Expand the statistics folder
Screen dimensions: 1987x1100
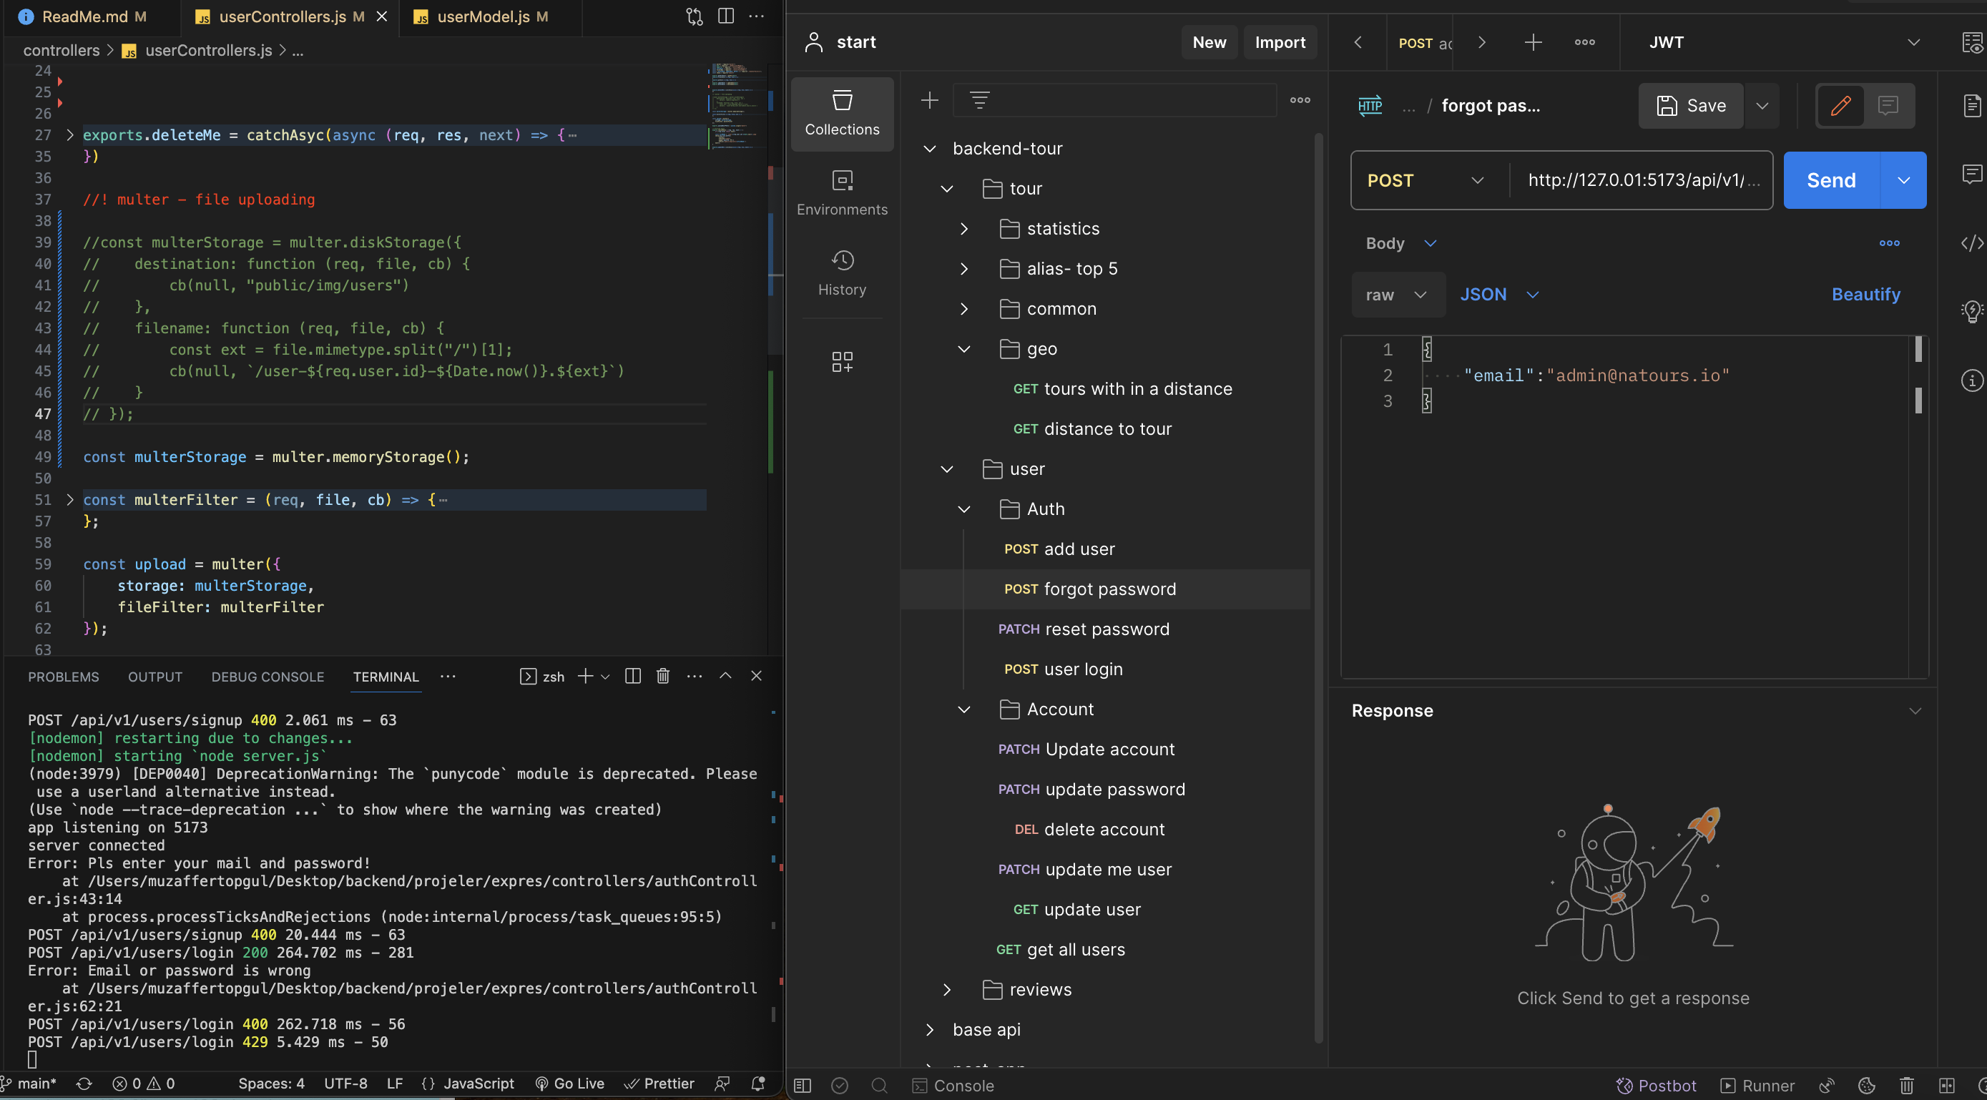963,228
